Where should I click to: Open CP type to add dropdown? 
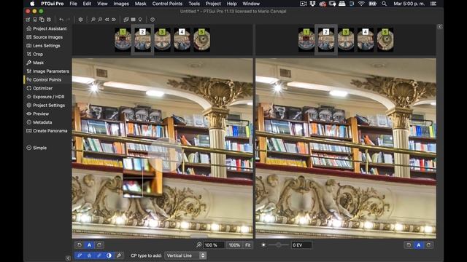pyautogui.click(x=185, y=255)
